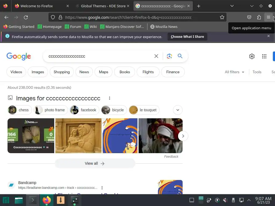Save page to Pocket
The width and height of the screenshot is (275, 206).
pos(249,17)
